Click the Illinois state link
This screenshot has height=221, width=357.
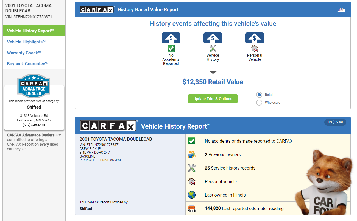[x=239, y=195]
